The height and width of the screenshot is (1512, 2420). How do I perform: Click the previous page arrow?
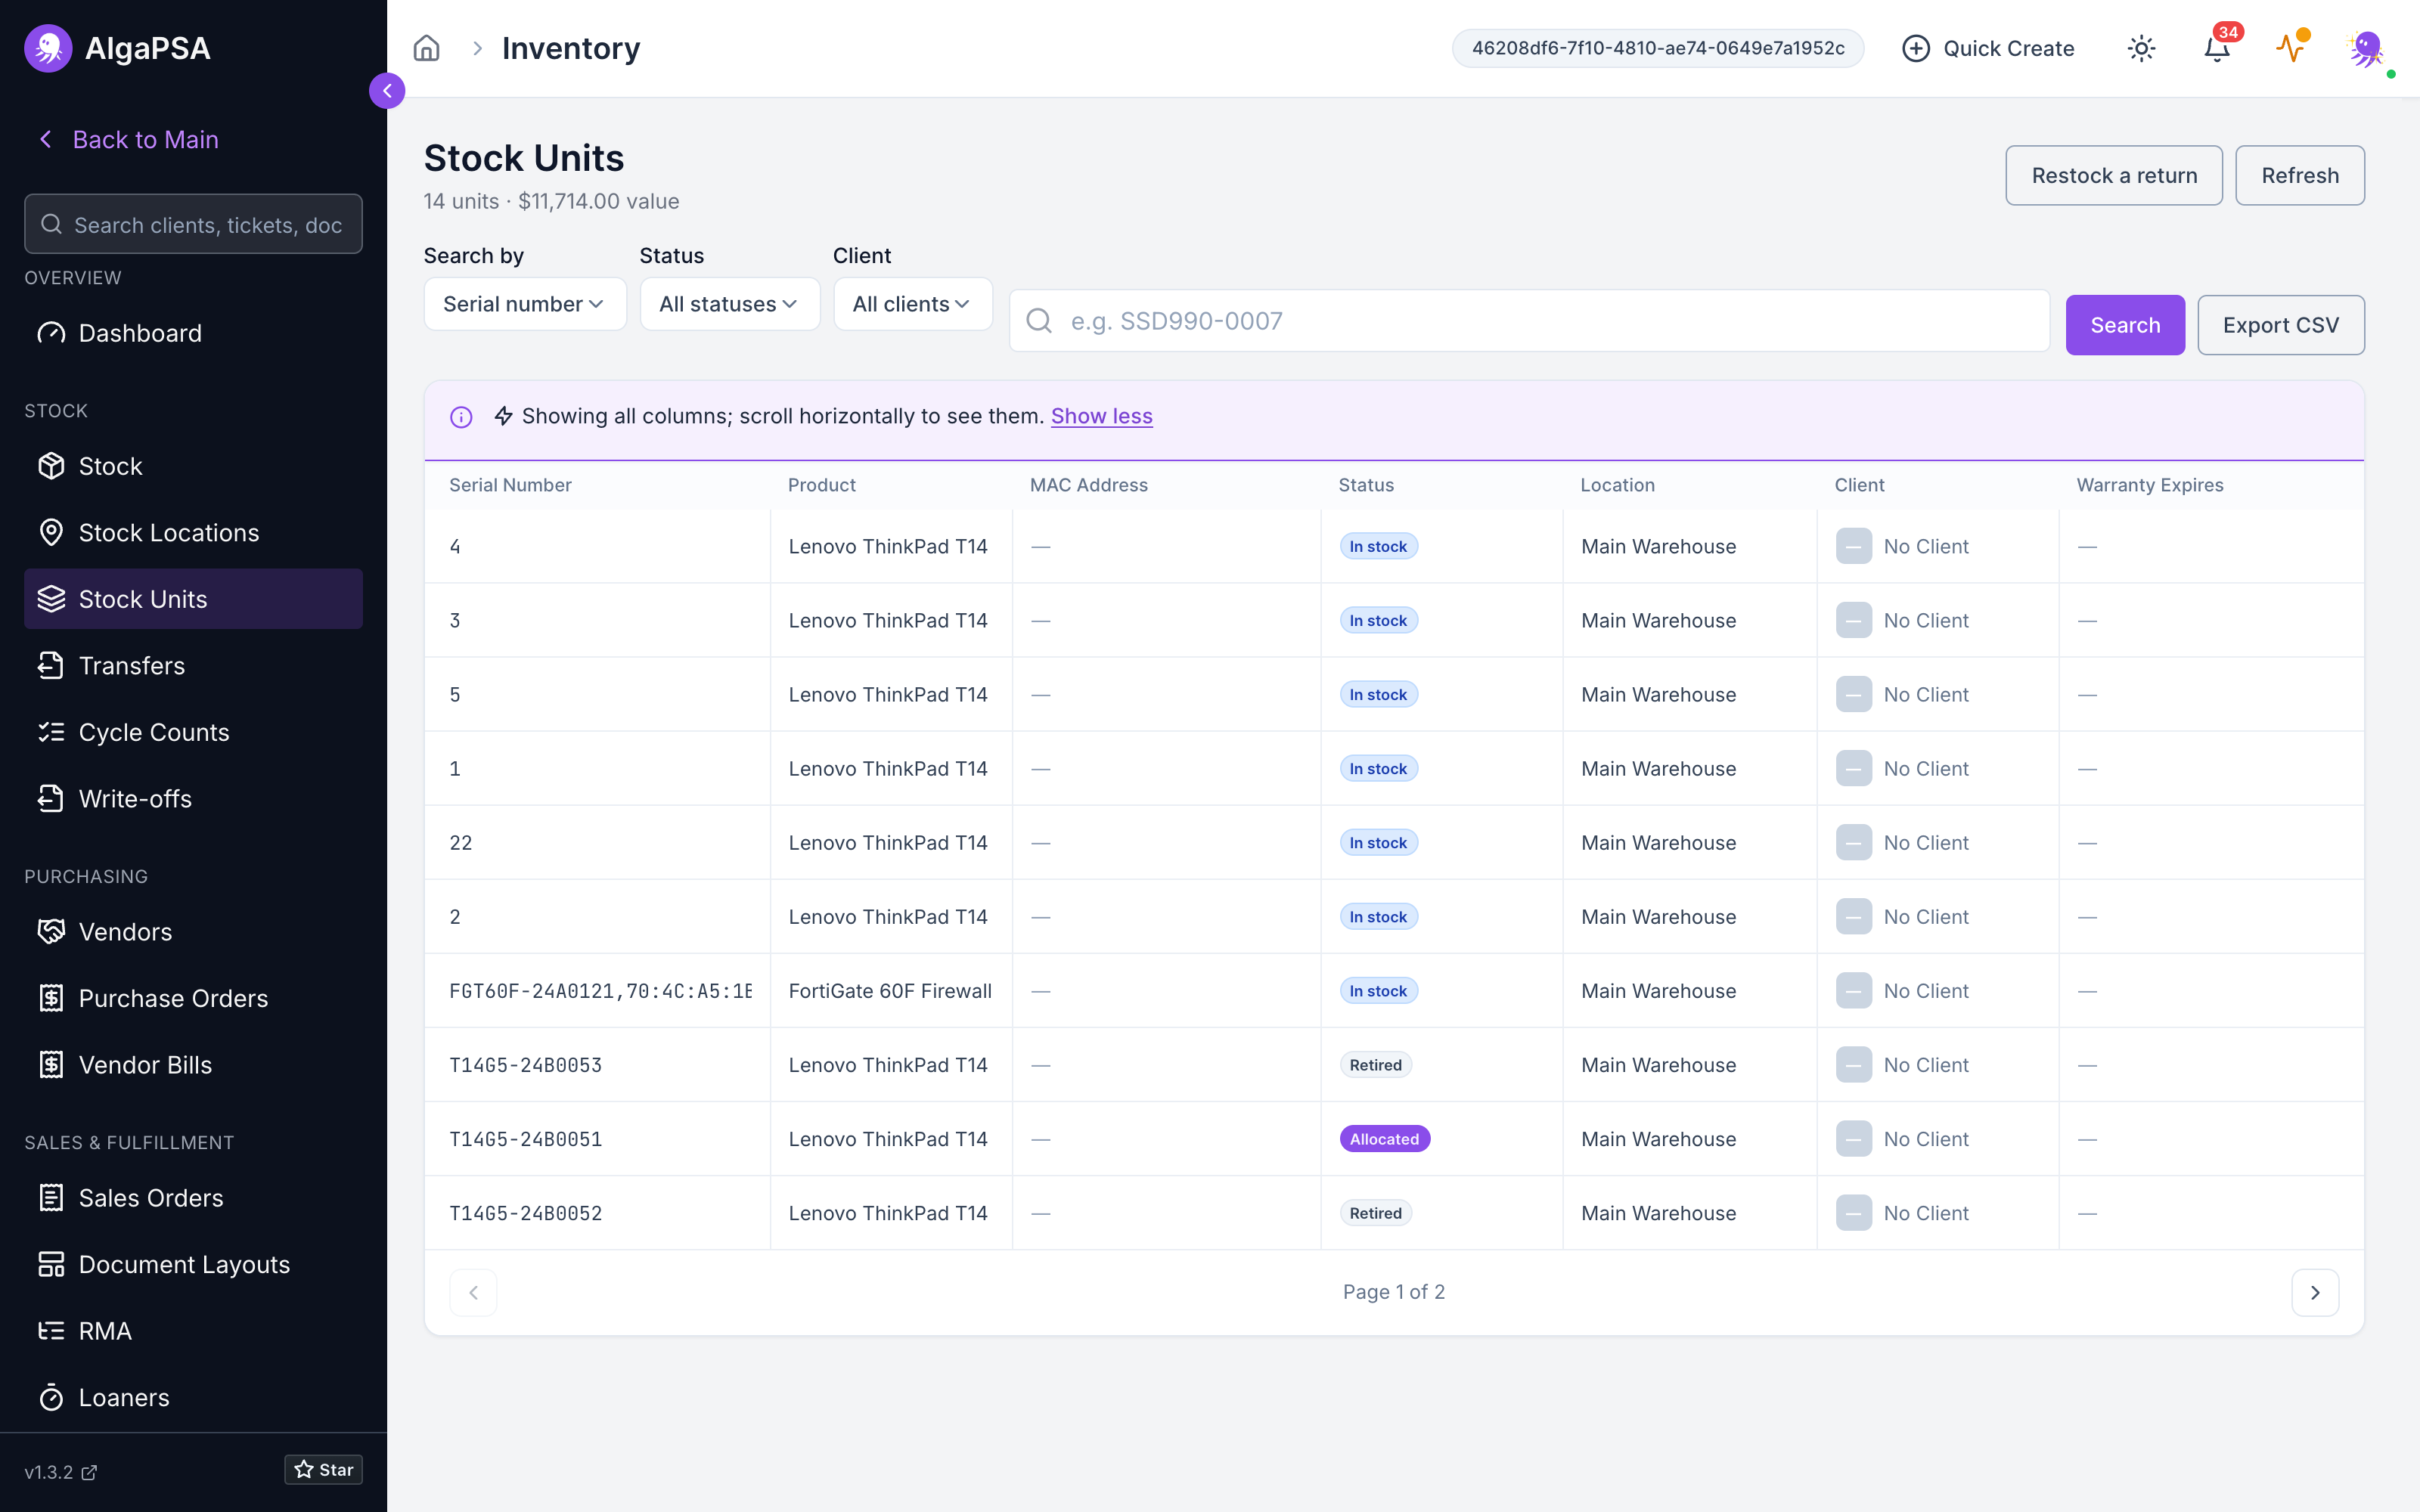473,1292
